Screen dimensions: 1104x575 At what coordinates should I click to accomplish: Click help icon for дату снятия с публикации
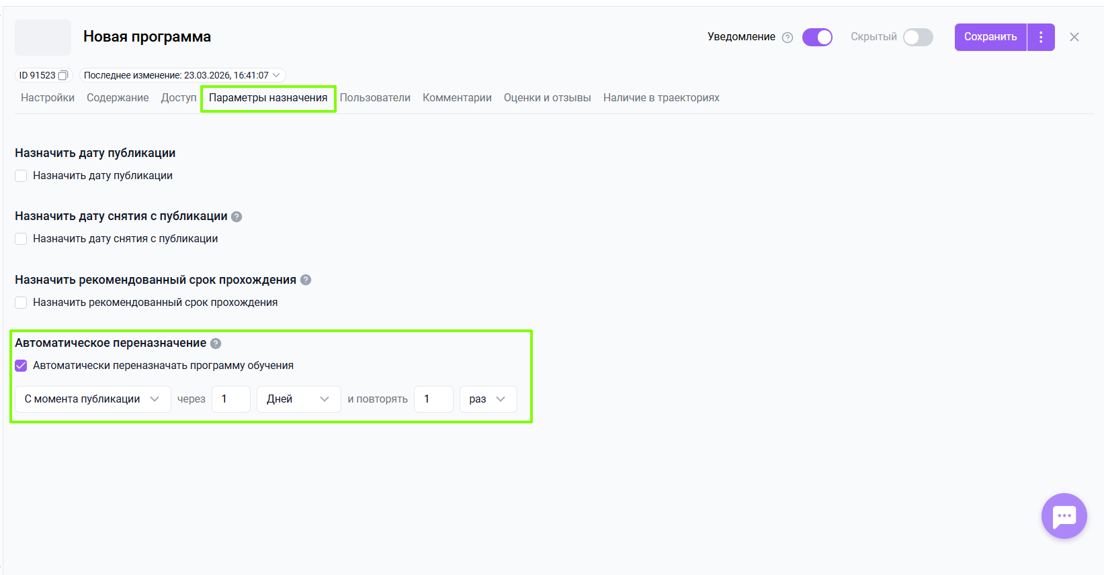(x=237, y=217)
